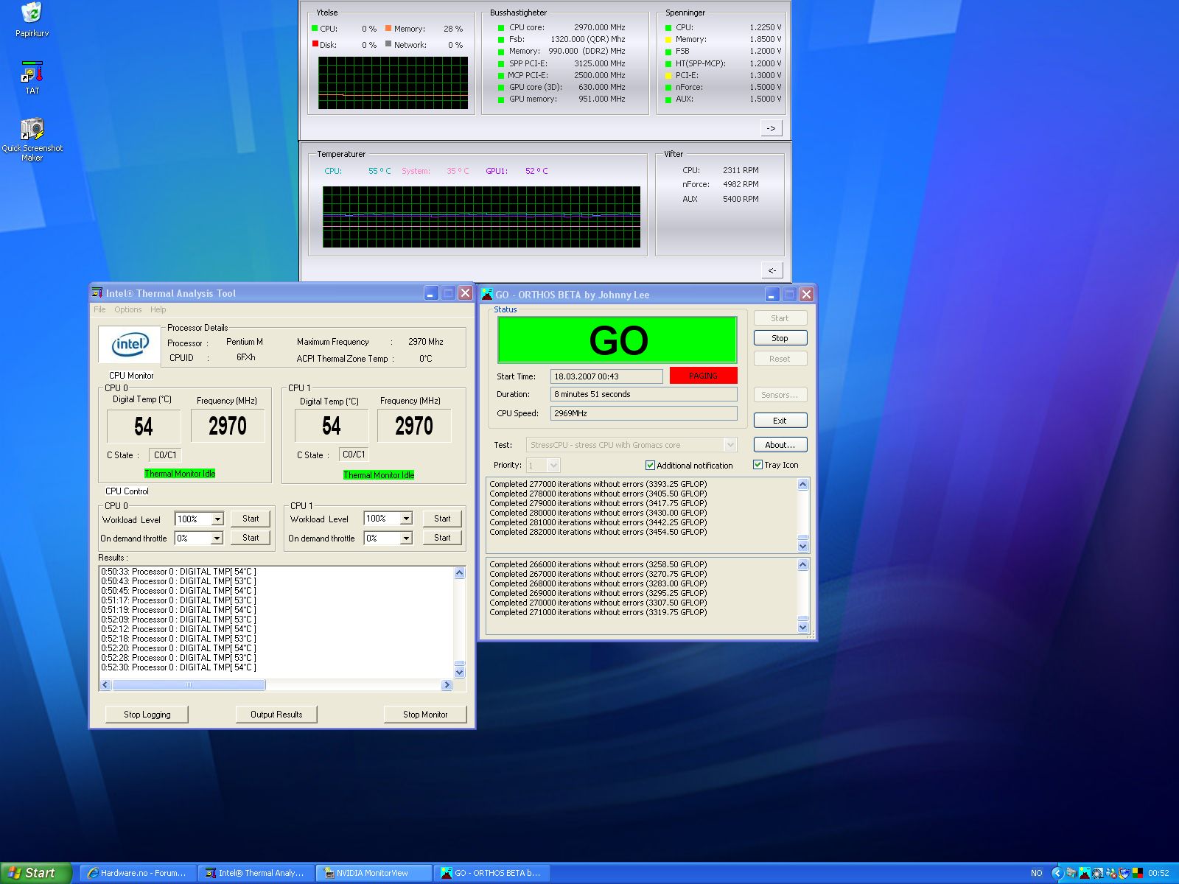Click the About... button in ORTHOS
This screenshot has height=884, width=1179.
(780, 445)
